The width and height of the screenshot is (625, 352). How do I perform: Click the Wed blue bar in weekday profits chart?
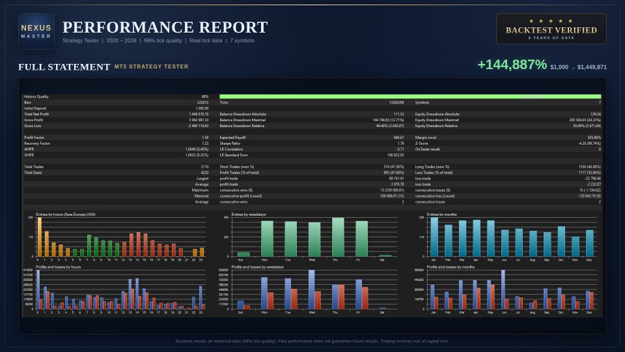(311, 289)
